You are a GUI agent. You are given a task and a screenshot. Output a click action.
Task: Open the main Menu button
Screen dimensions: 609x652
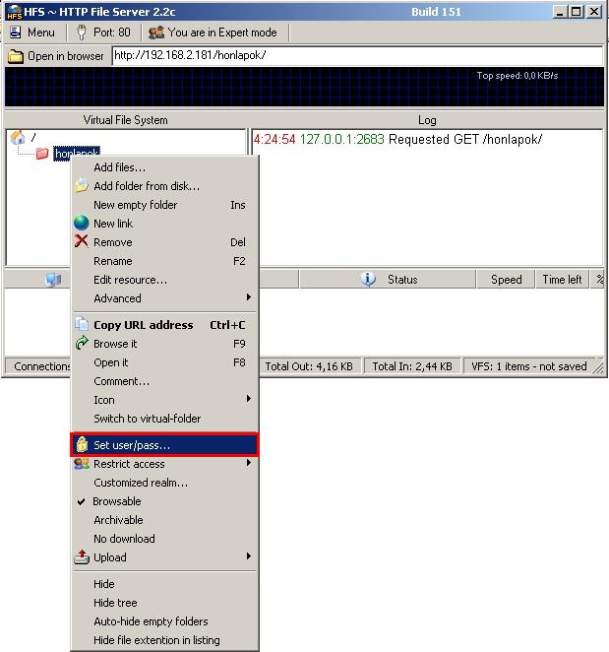pos(33,33)
